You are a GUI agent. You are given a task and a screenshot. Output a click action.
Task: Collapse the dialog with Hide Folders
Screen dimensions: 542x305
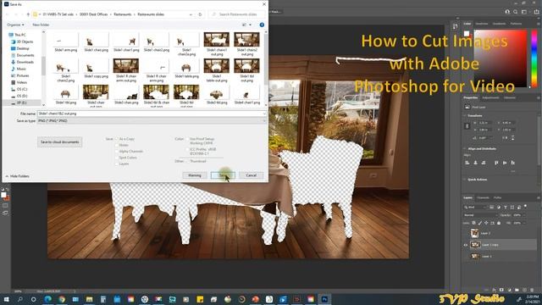[17, 176]
